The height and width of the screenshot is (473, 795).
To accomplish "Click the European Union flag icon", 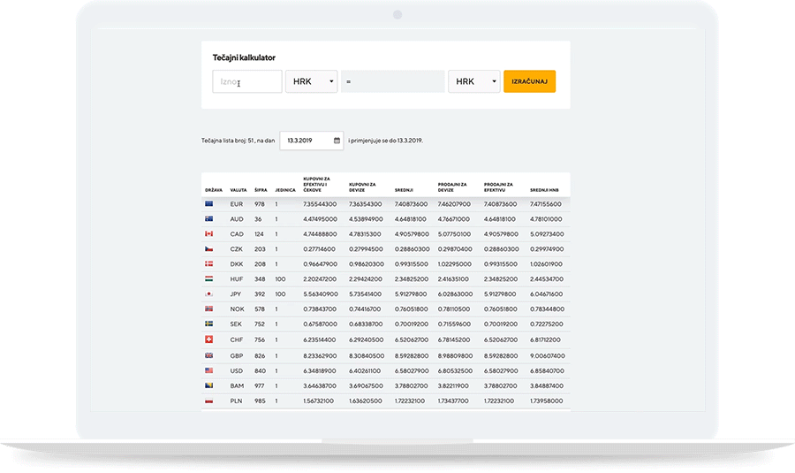I will coord(208,204).
